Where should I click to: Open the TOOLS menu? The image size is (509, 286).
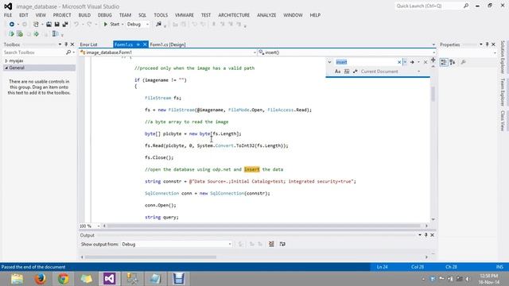click(161, 15)
